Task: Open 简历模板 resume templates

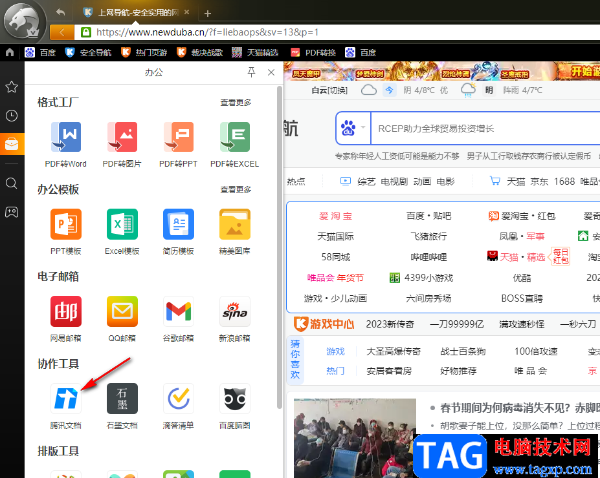Action: [178, 232]
